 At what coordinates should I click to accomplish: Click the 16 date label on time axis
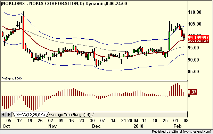point(72,121)
